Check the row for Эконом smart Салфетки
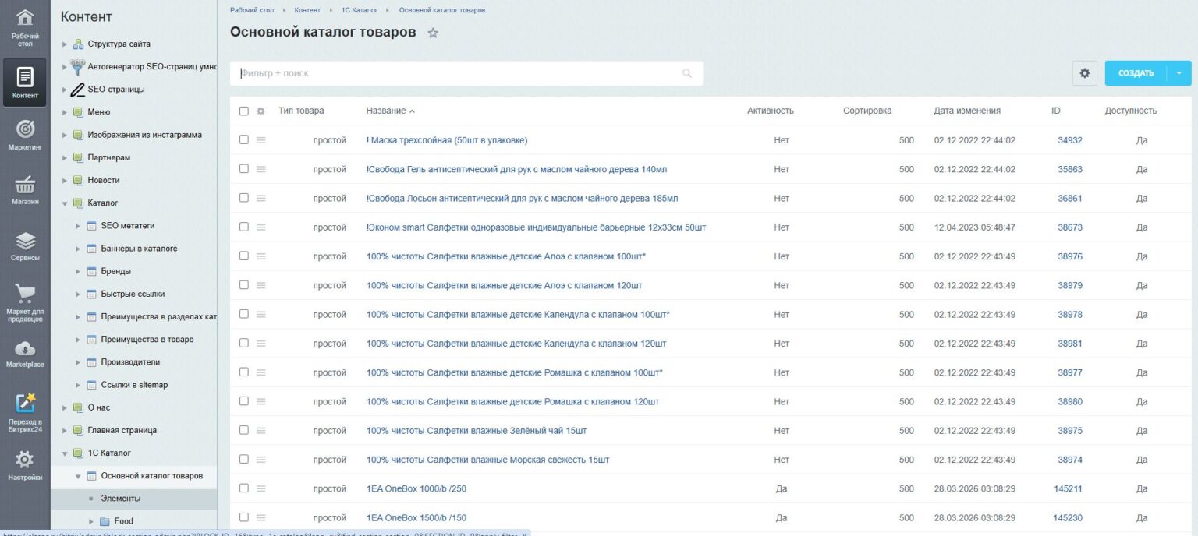The height and width of the screenshot is (536, 1198). tap(244, 227)
